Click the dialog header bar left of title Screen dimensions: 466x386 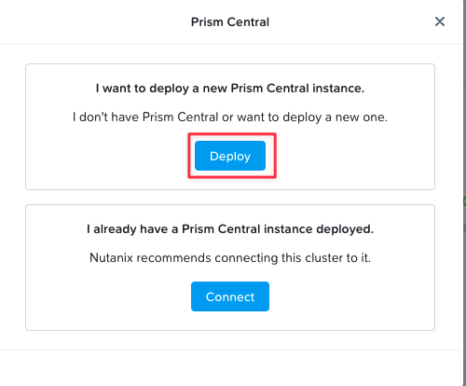[93, 22]
